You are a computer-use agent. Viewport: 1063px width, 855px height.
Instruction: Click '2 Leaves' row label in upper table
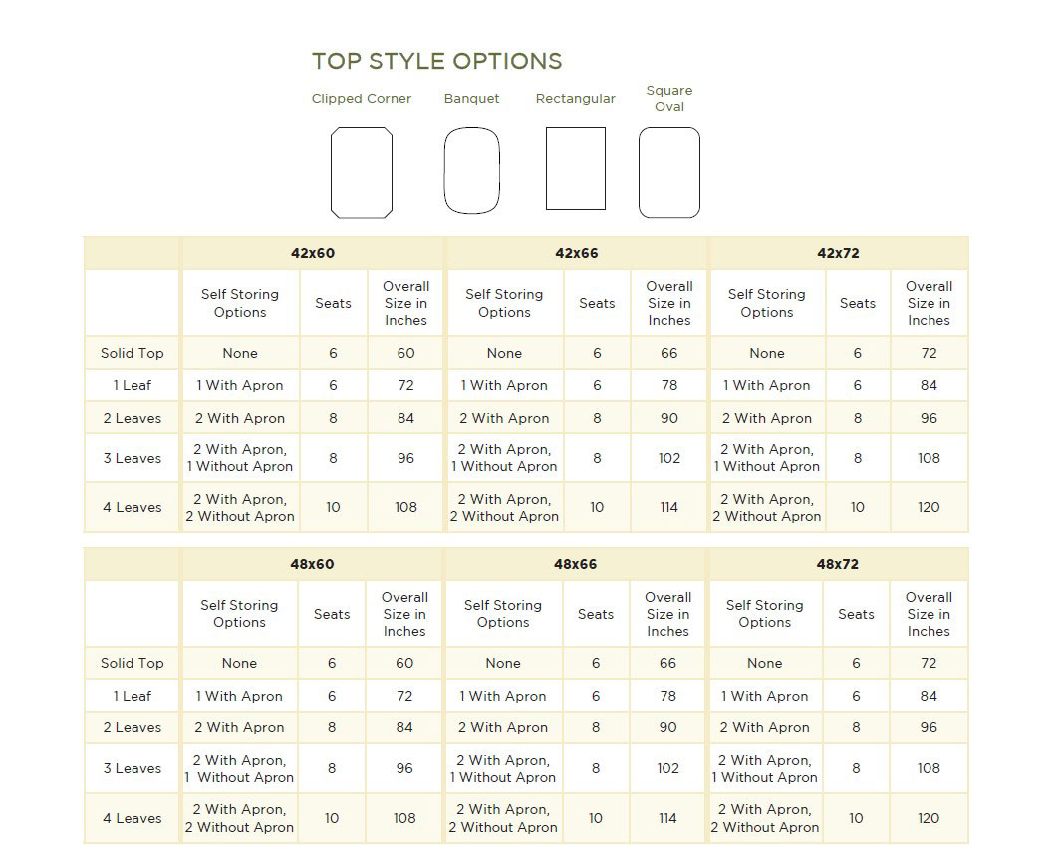coord(133,419)
